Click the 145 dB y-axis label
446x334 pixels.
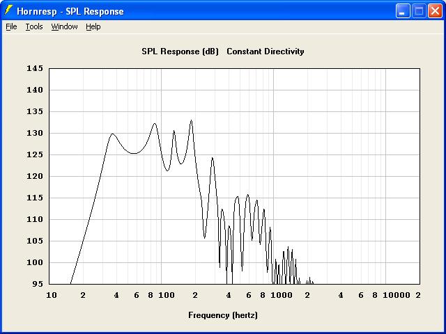[35, 68]
